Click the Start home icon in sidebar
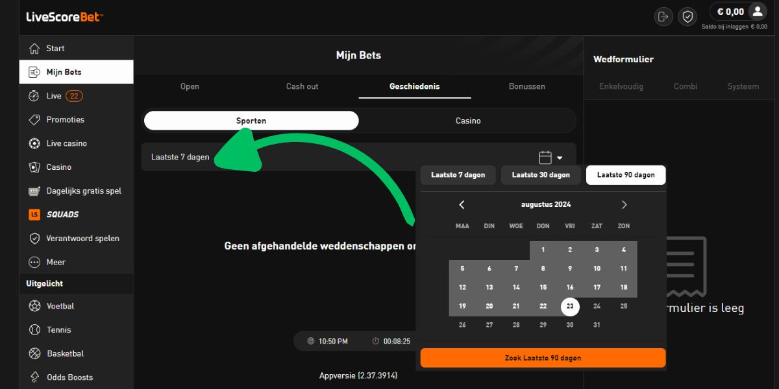The width and height of the screenshot is (779, 389). pyautogui.click(x=34, y=49)
